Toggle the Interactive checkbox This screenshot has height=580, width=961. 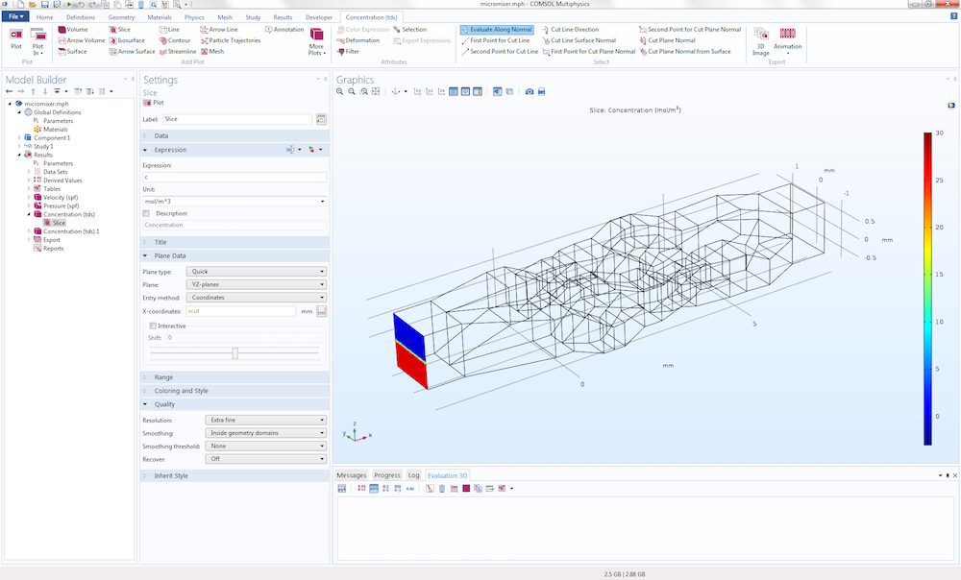[x=153, y=326]
